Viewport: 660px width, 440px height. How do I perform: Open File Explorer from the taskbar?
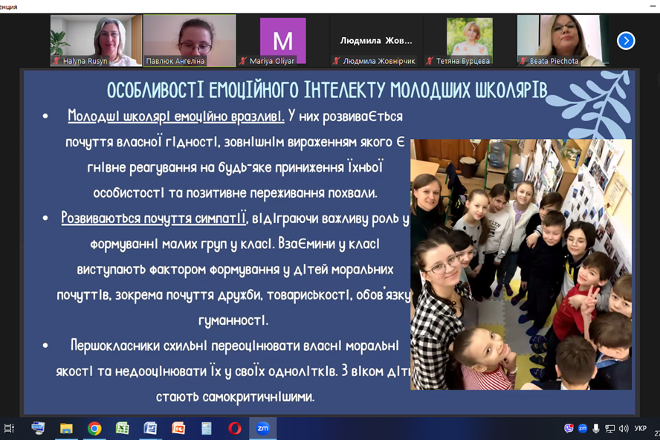[66, 428]
